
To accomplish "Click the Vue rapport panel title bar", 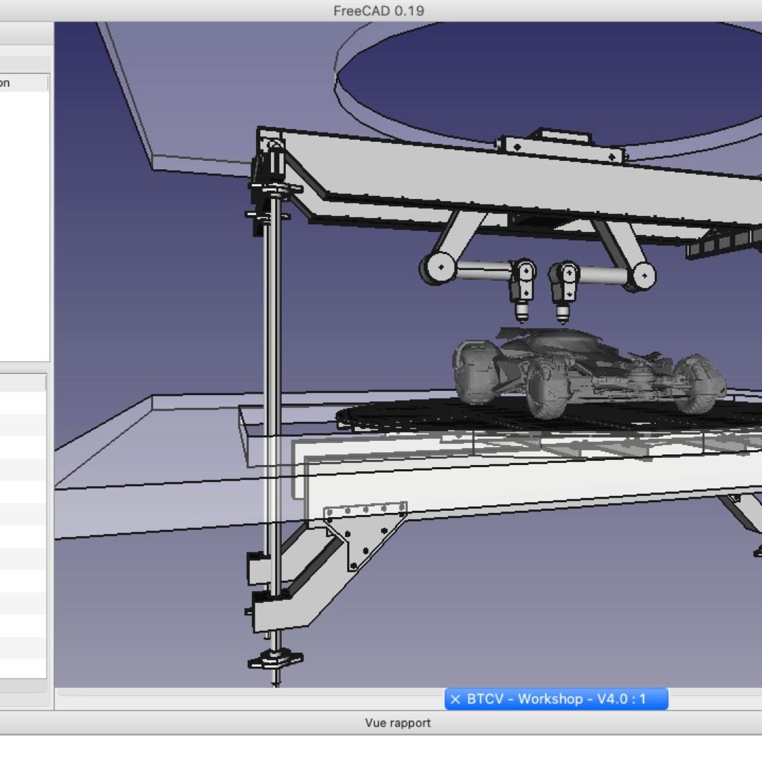I will (x=397, y=722).
